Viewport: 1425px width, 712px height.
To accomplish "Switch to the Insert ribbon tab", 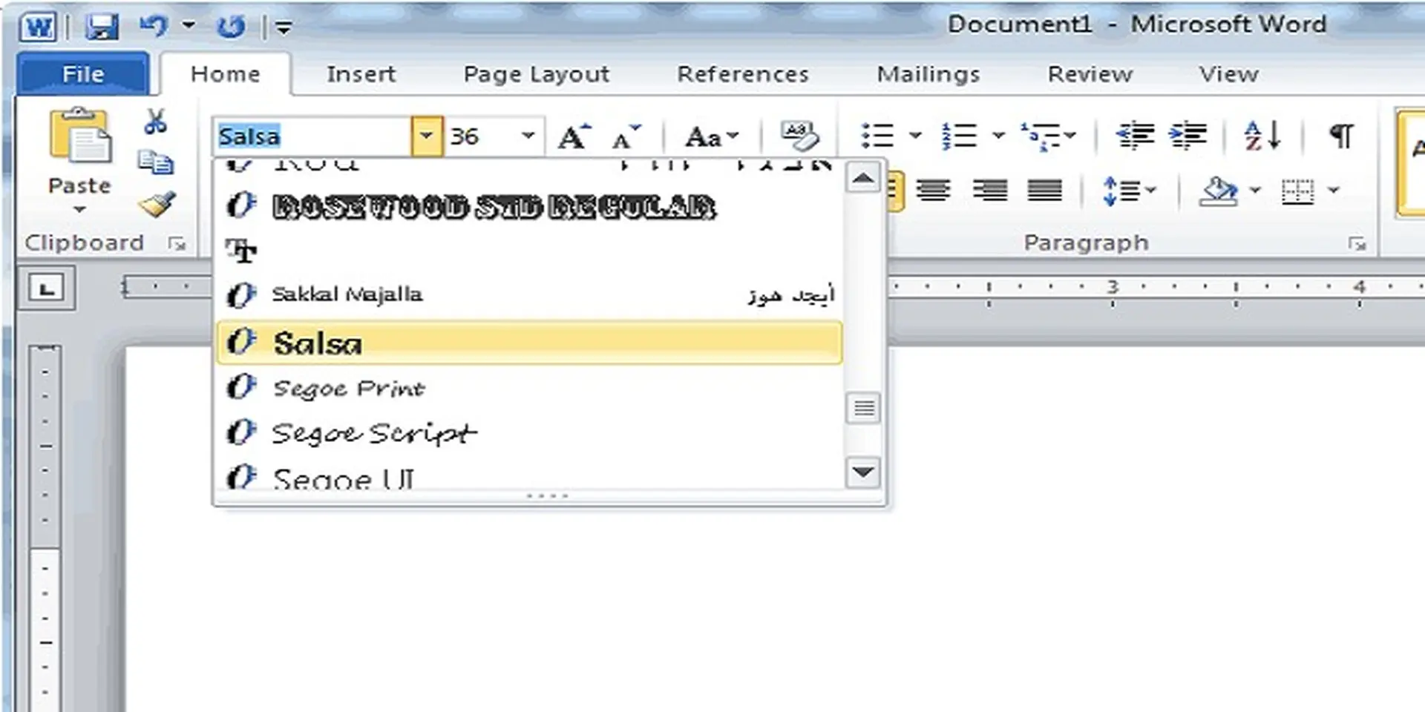I will coord(361,73).
